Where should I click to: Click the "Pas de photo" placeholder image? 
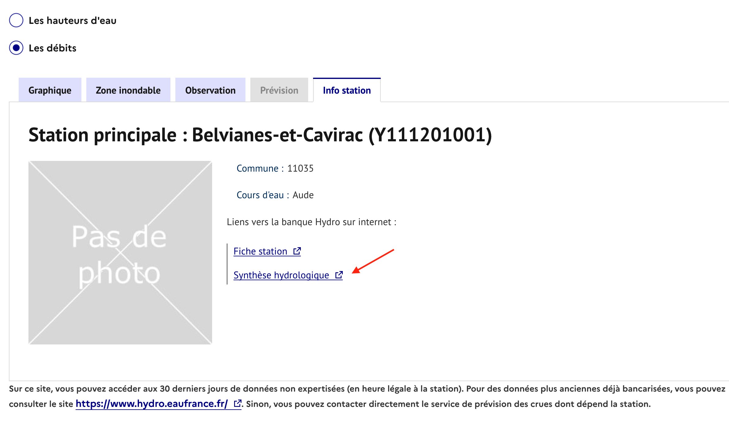click(120, 252)
